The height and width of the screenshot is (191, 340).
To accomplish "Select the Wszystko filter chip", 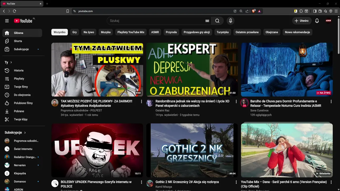I will 59,32.
